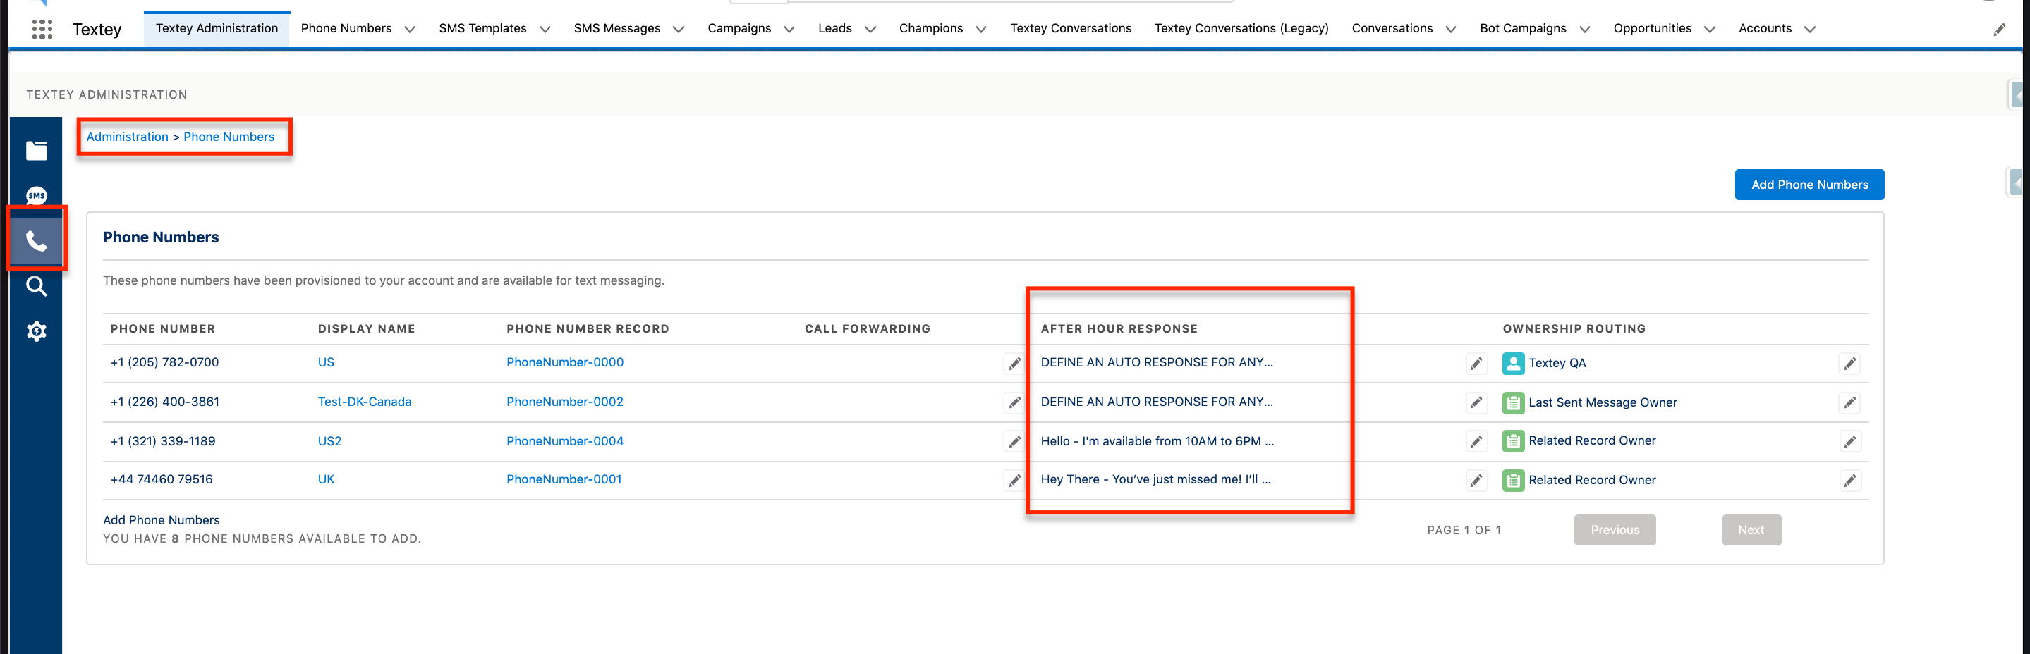The height and width of the screenshot is (654, 2030).
Task: Open the PhoneNumber-0000 record link
Action: coord(564,362)
